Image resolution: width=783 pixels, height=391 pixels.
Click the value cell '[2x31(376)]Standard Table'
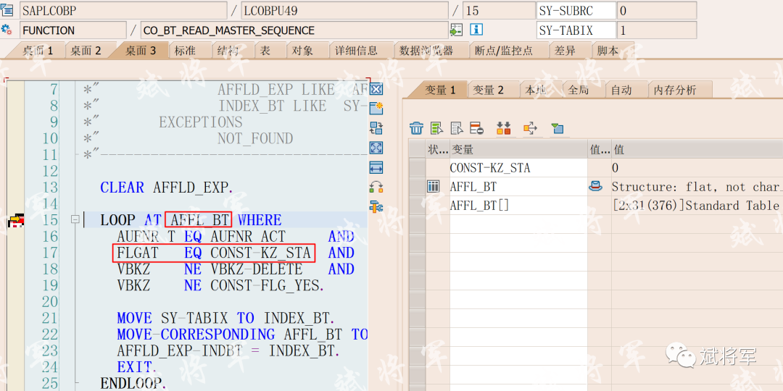click(x=697, y=206)
